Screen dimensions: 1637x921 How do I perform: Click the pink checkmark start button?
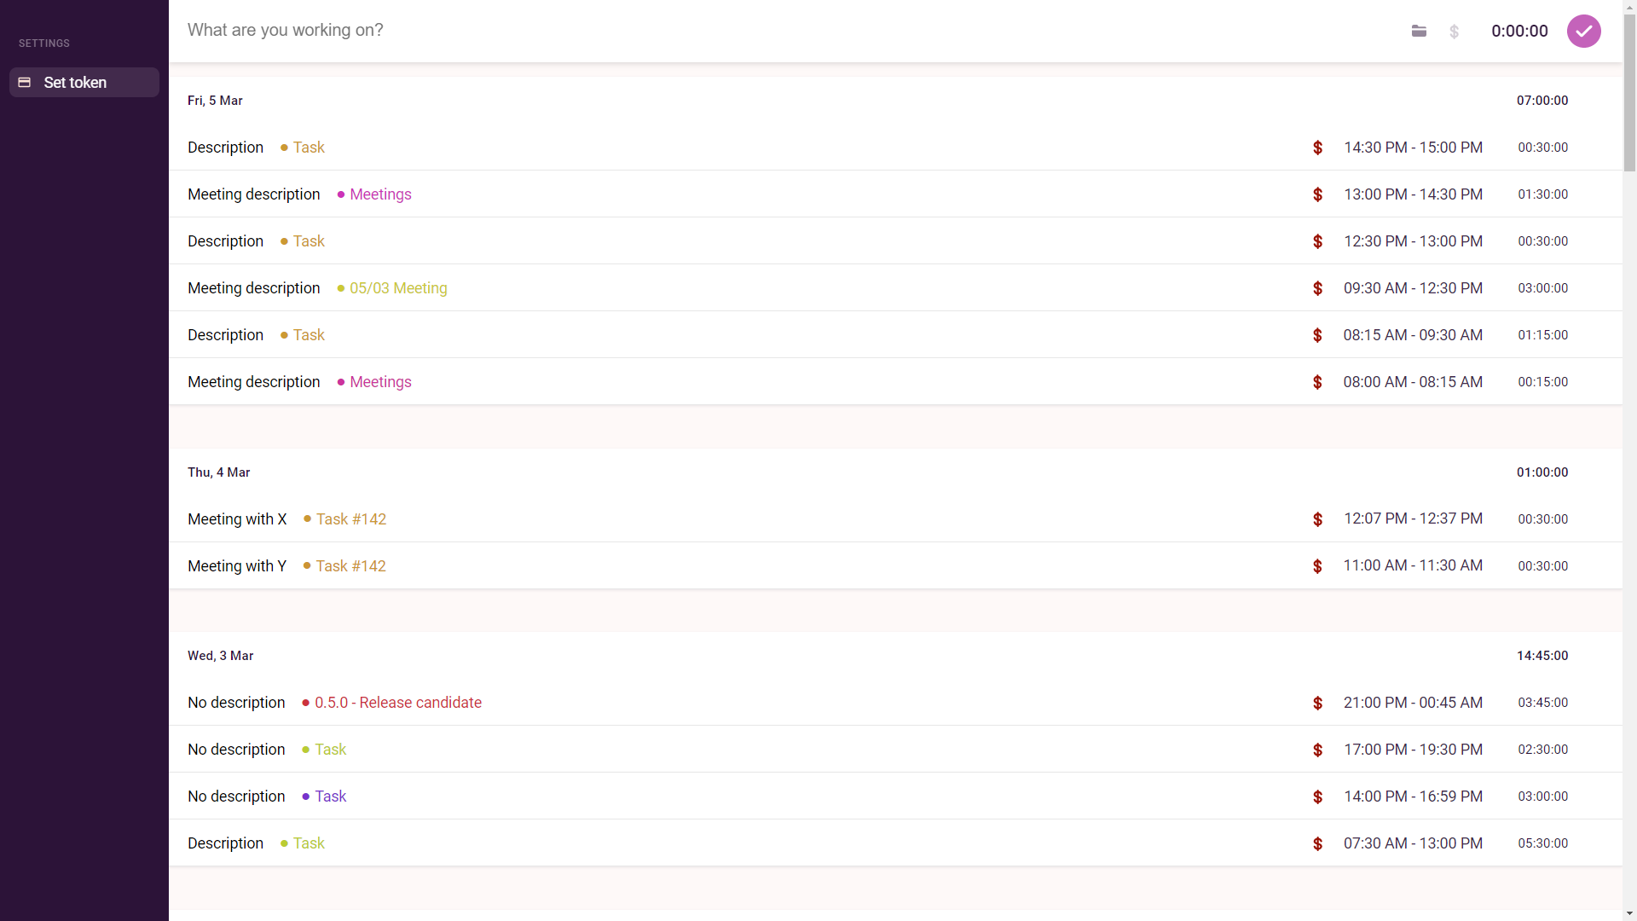tap(1584, 31)
